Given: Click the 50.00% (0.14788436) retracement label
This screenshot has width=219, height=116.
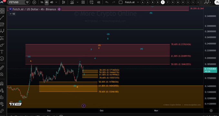Looking at the screenshot, I should click(108, 82).
